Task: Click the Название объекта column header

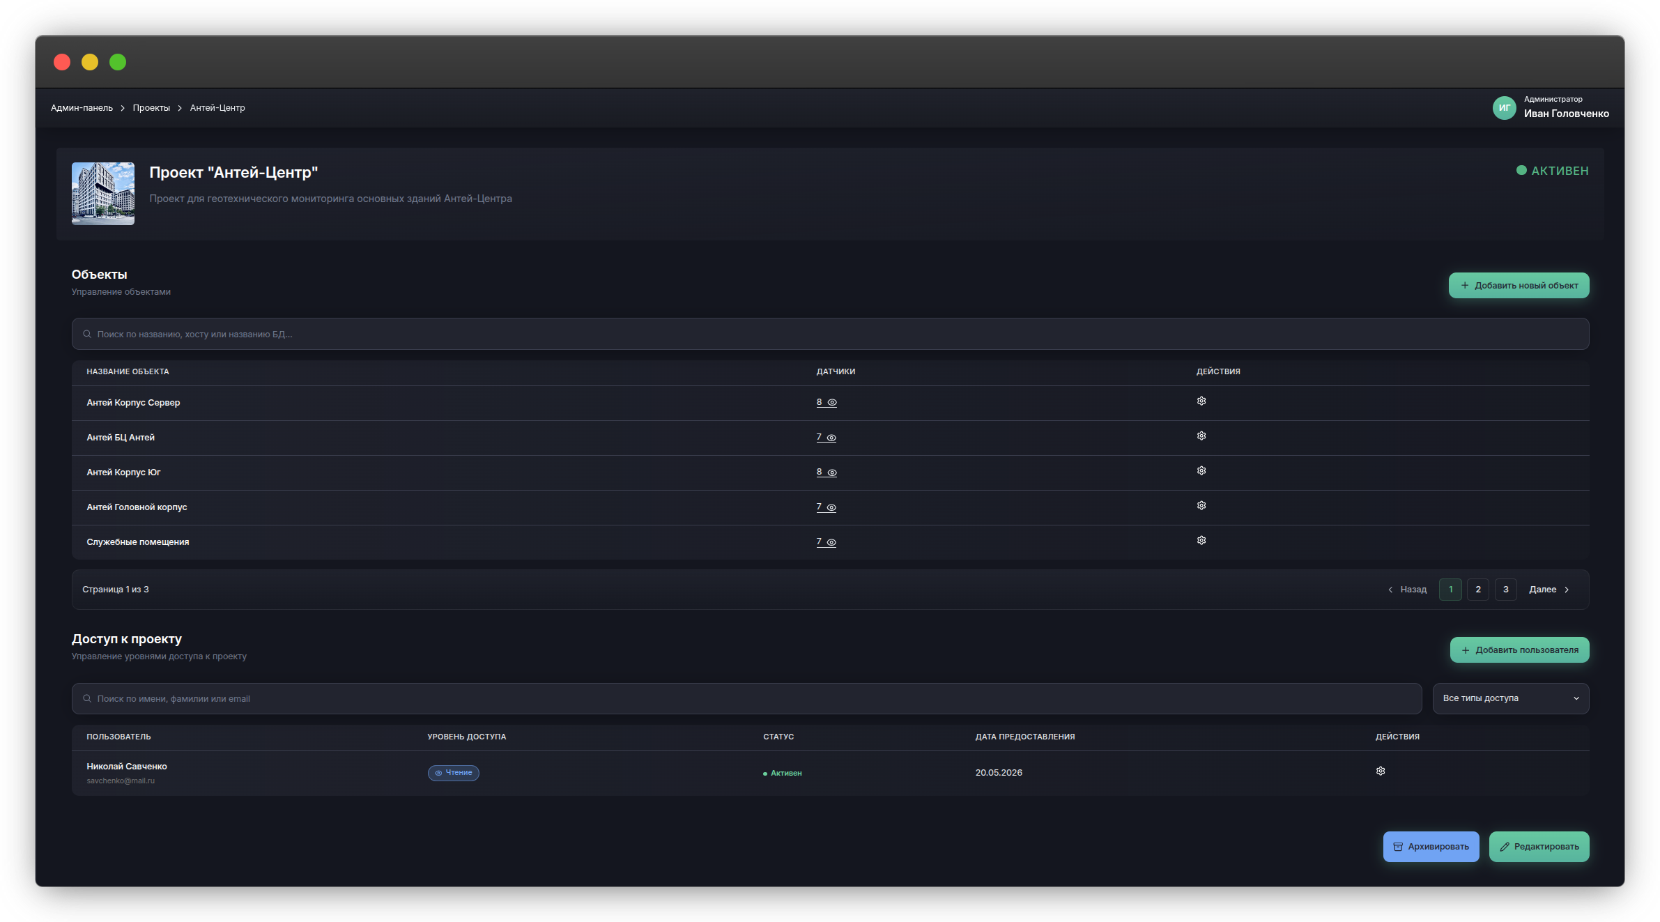Action: coord(128,372)
